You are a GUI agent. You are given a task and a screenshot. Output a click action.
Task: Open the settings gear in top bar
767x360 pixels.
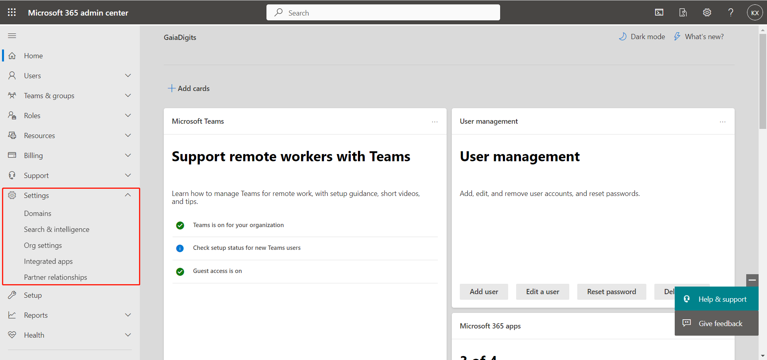(707, 12)
